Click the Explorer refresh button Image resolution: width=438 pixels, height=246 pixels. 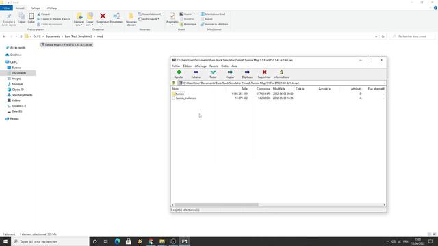(x=383, y=36)
